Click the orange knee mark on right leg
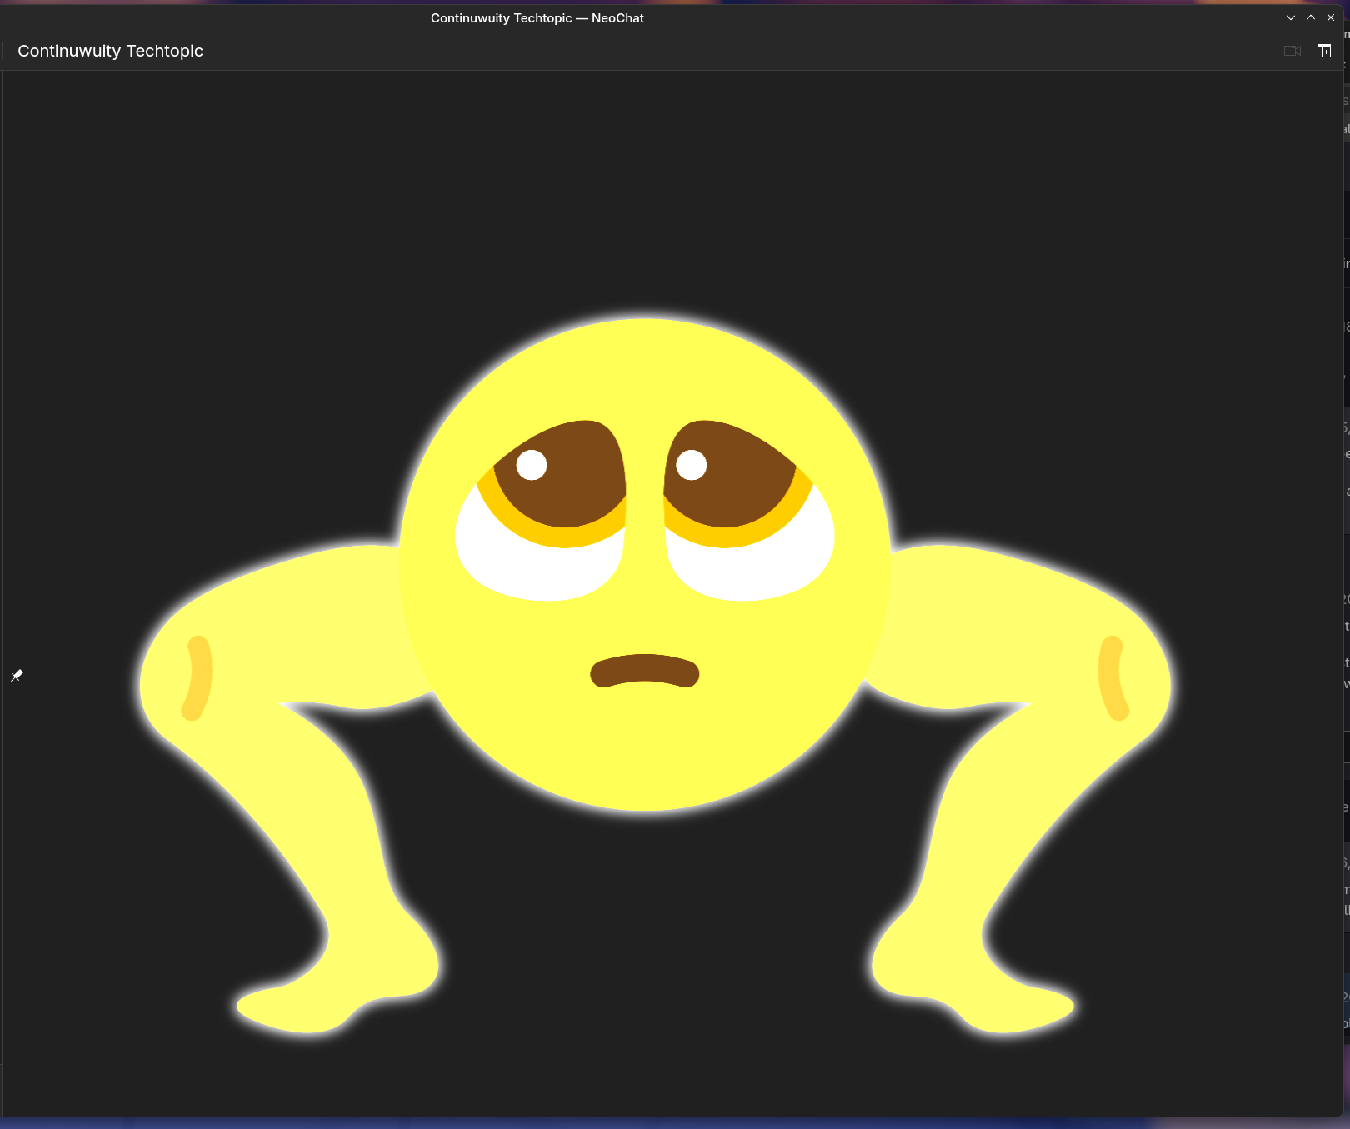This screenshot has width=1350, height=1129. click(x=1112, y=677)
